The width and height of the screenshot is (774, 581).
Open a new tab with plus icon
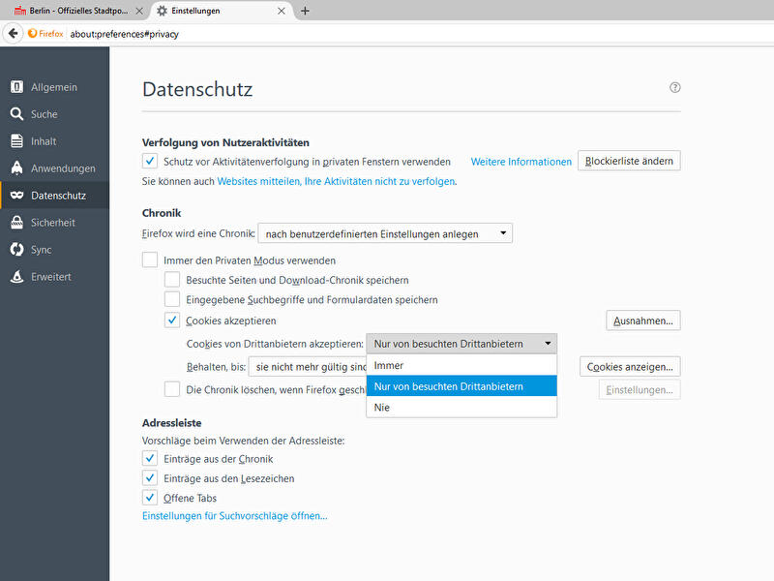pyautogui.click(x=306, y=11)
